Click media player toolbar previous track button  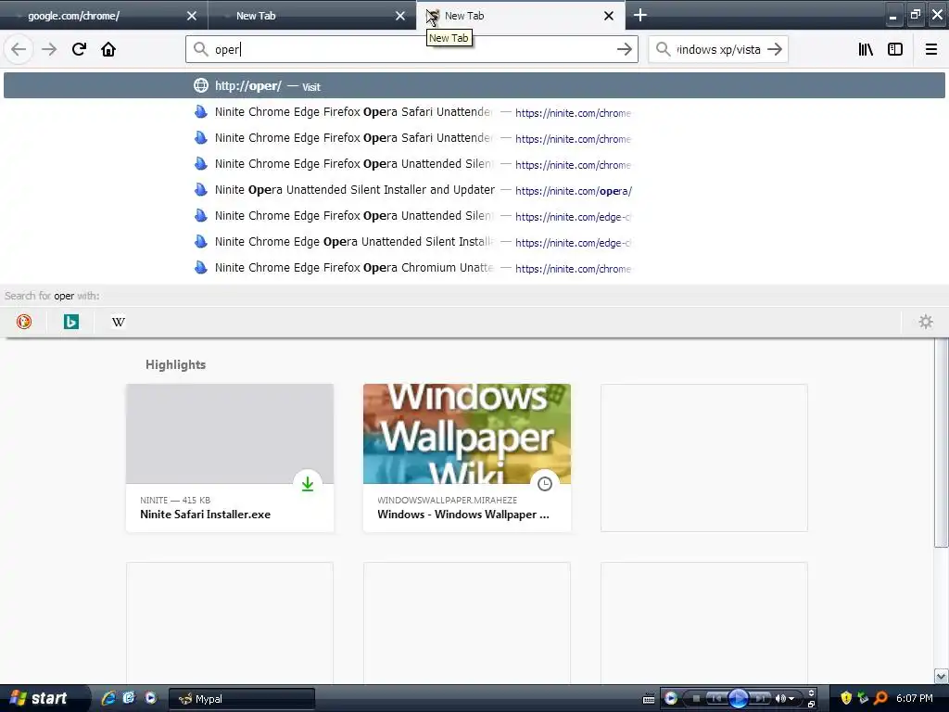pyautogui.click(x=716, y=699)
